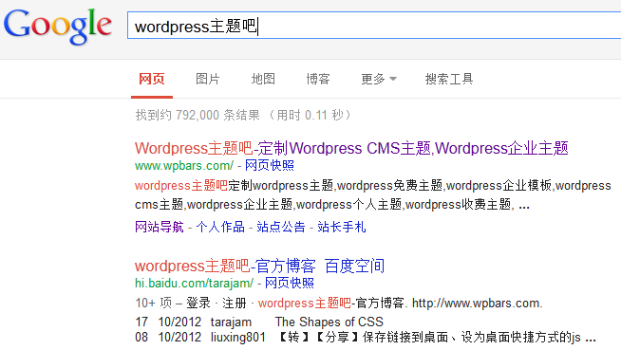Screen dimensions: 621x350
Task: Open the 地图 tab
Action: click(263, 79)
